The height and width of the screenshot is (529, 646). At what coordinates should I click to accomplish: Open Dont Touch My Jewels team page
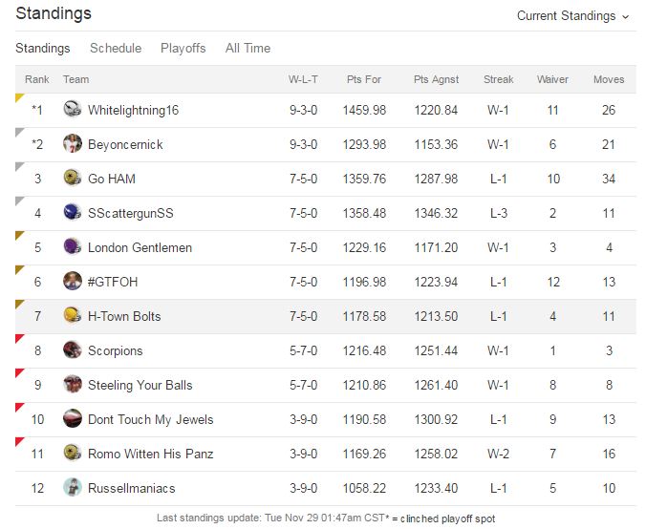(150, 419)
